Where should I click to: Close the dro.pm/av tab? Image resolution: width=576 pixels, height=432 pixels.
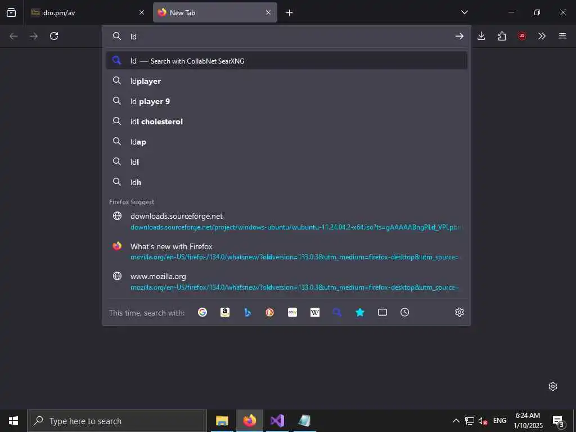(x=141, y=12)
